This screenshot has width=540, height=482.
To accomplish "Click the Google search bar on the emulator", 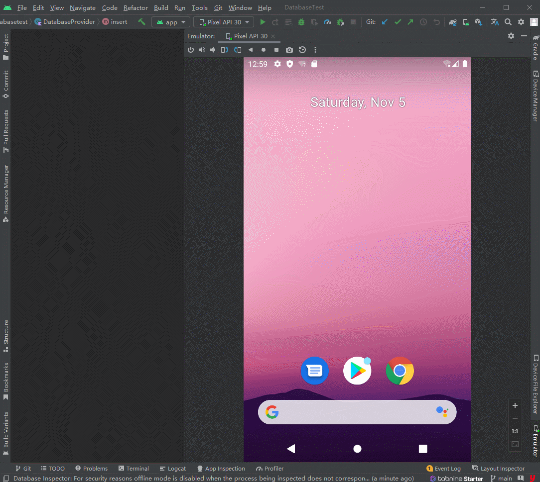I will pos(357,412).
